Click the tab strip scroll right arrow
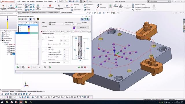This screenshot has height=104, width=185. point(90,32)
